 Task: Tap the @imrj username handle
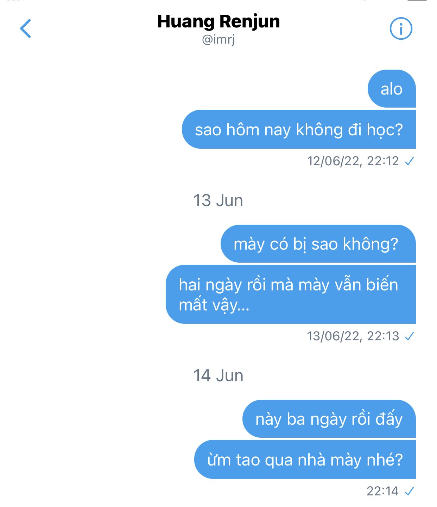[218, 39]
